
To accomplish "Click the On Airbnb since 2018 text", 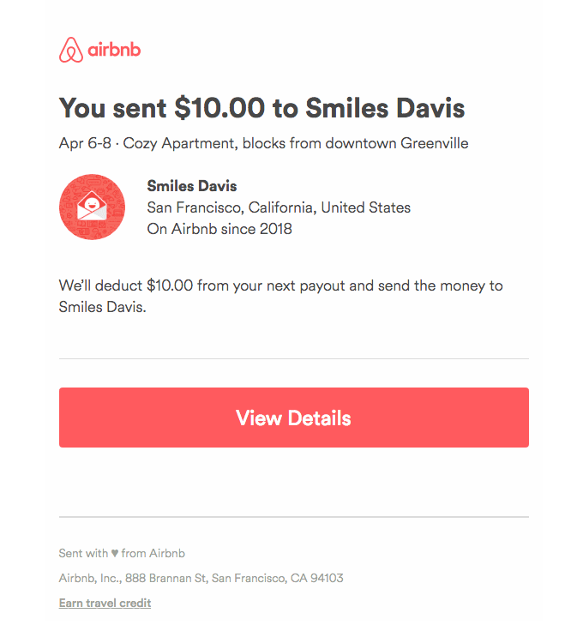I will 219,229.
